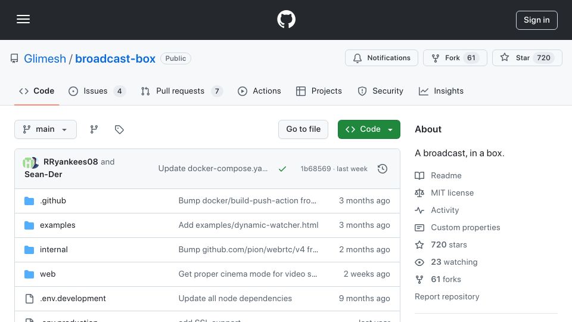Select the Code tab
The width and height of the screenshot is (572, 322).
[x=36, y=91]
